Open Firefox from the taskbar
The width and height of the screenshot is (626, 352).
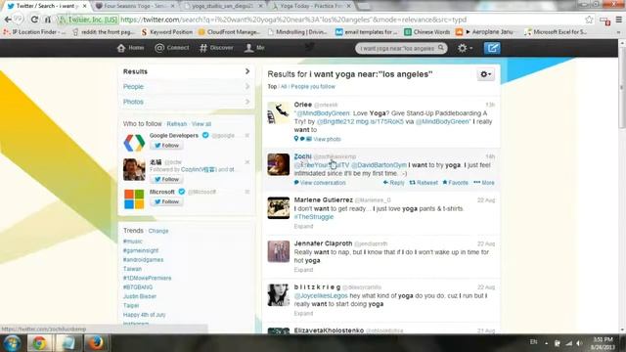(x=96, y=343)
